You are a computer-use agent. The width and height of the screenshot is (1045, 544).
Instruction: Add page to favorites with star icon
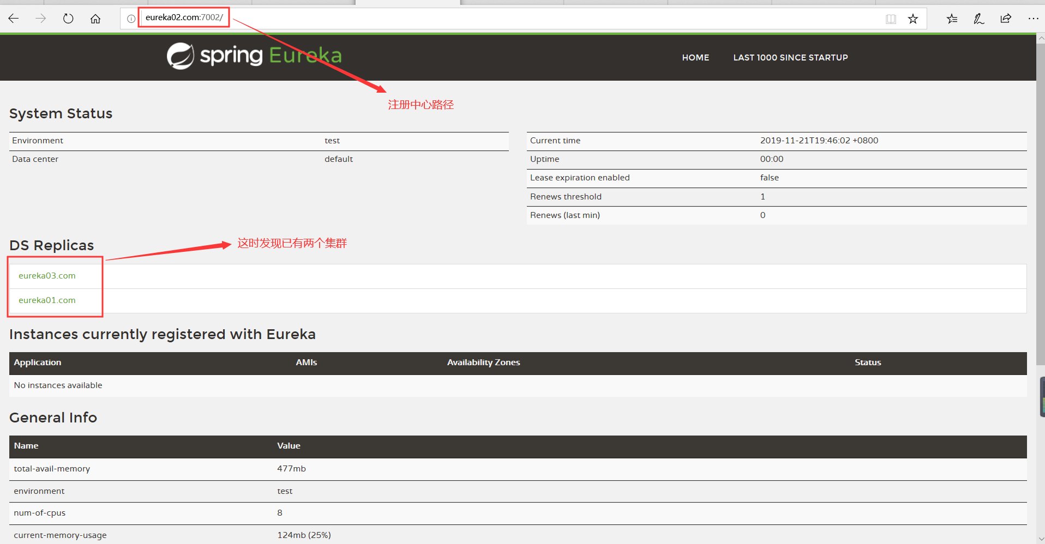(913, 19)
